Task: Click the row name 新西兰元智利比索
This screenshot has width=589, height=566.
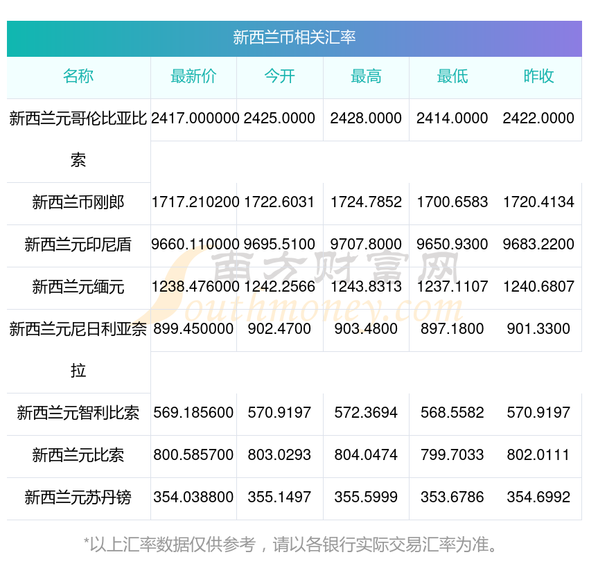Action: 78,413
